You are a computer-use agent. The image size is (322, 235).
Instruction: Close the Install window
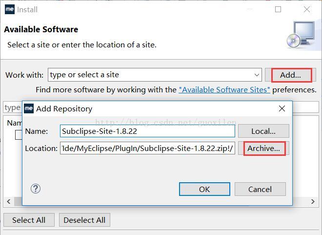[307, 9]
